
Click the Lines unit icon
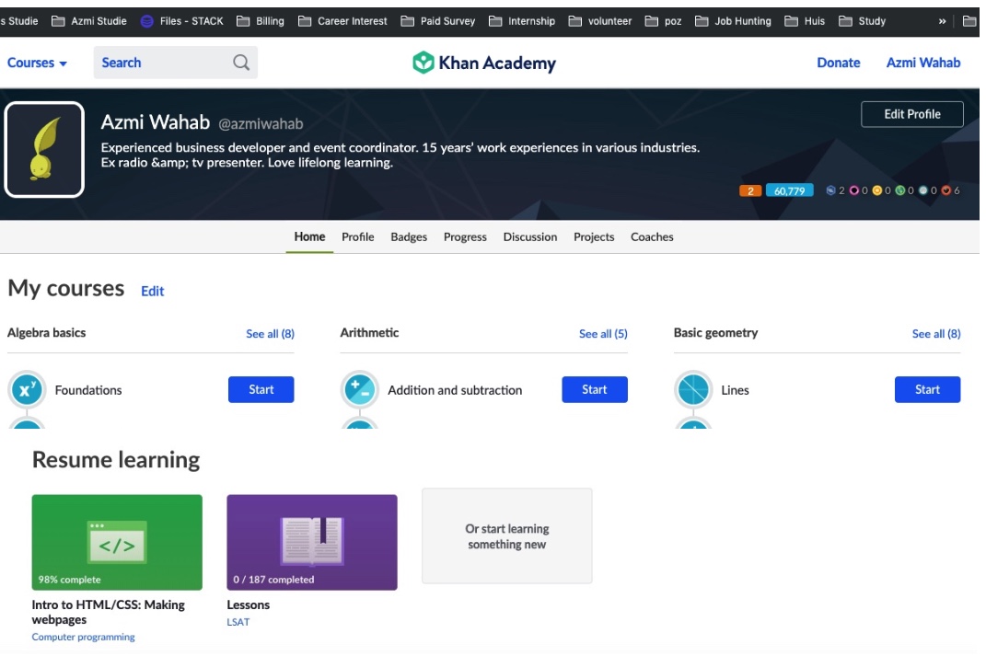coord(693,389)
